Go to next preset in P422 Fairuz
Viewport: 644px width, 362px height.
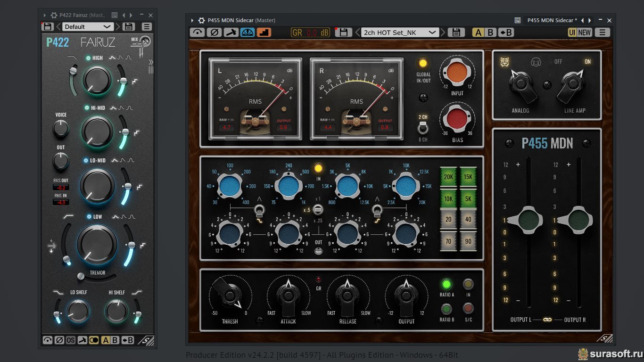pos(118,26)
